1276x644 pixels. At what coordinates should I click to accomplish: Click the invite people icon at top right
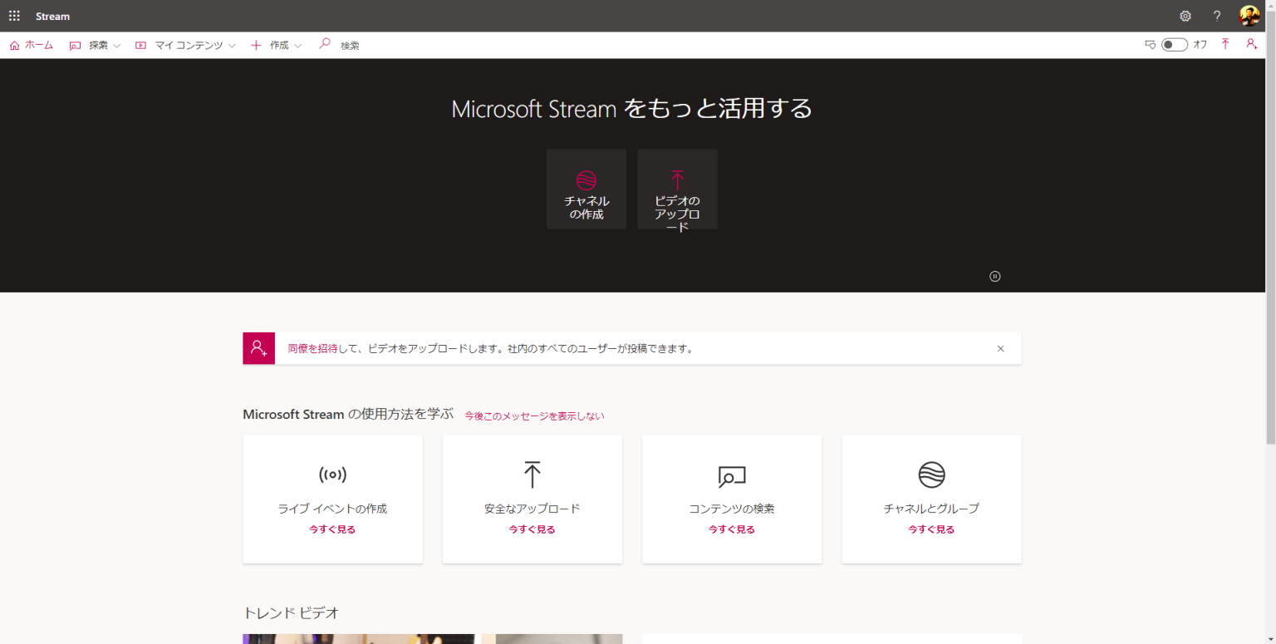(1252, 44)
